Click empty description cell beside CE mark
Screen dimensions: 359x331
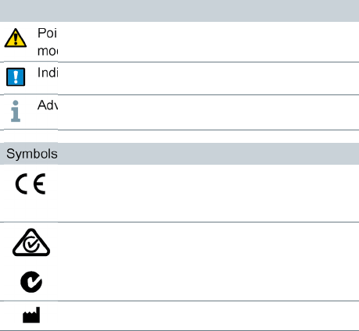[208, 193]
